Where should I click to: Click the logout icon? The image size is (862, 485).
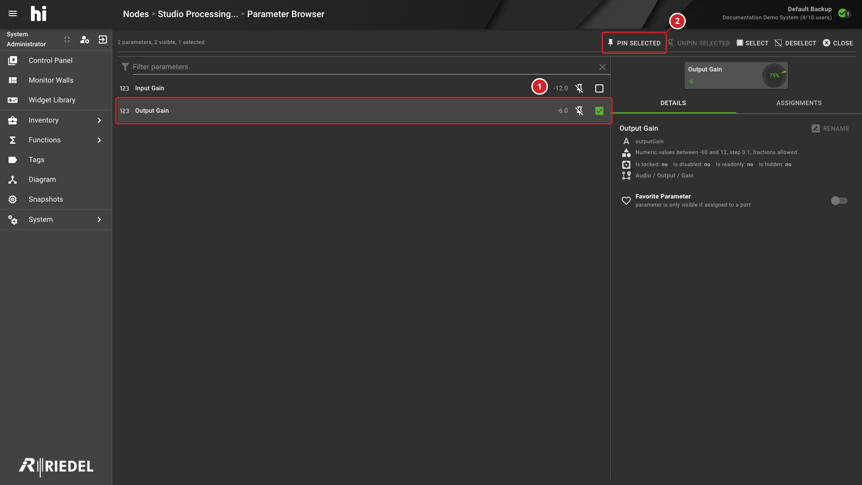(x=103, y=40)
